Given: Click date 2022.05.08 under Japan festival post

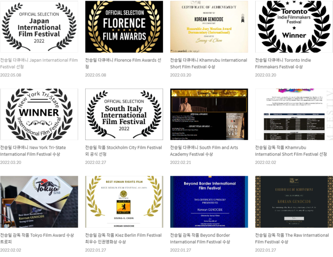Looking at the screenshot, I should [x=11, y=75].
